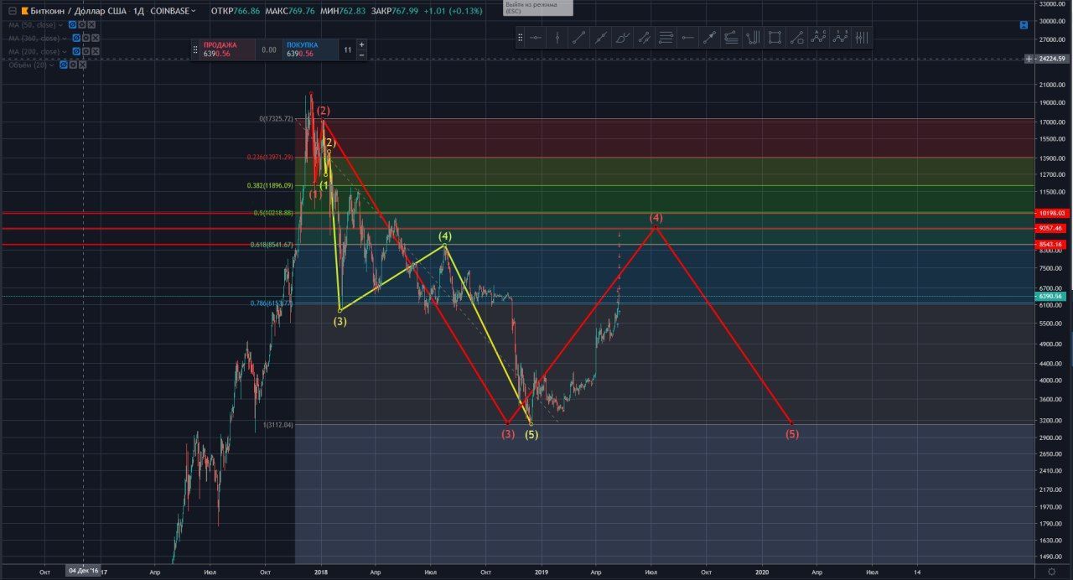Select the vertical line drawing tool
The width and height of the screenshot is (1073, 580).
(x=557, y=38)
